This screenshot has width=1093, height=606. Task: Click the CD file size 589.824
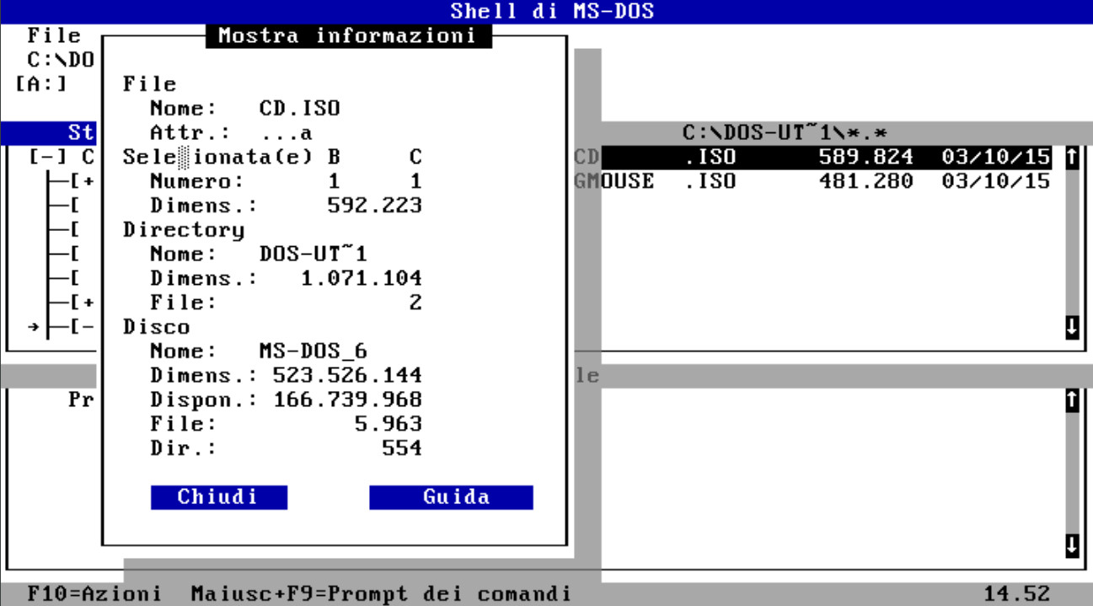click(x=865, y=158)
